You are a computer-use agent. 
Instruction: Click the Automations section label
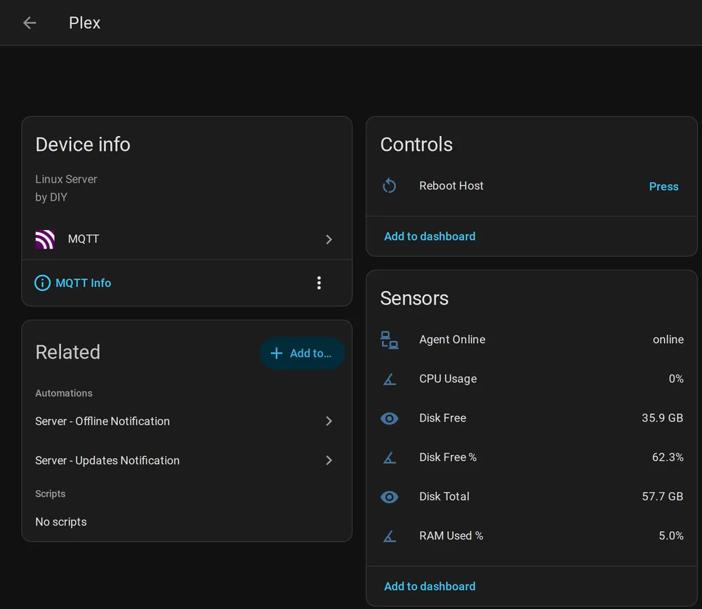coord(64,394)
